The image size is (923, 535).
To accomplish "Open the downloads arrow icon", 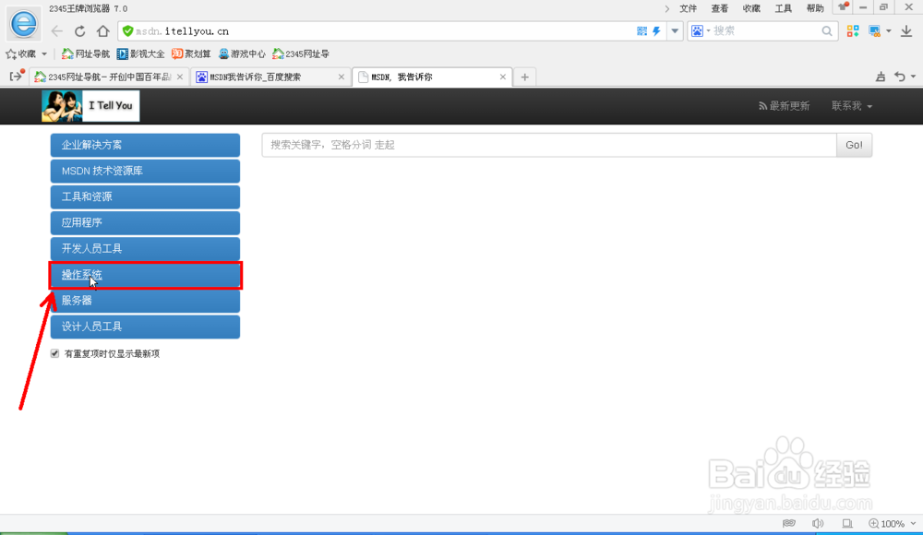I will coord(906,30).
